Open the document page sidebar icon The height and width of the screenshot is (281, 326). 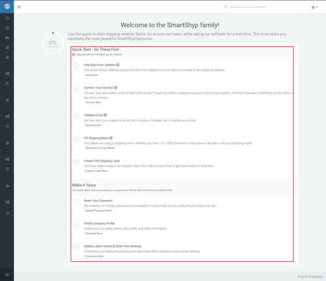7,47
